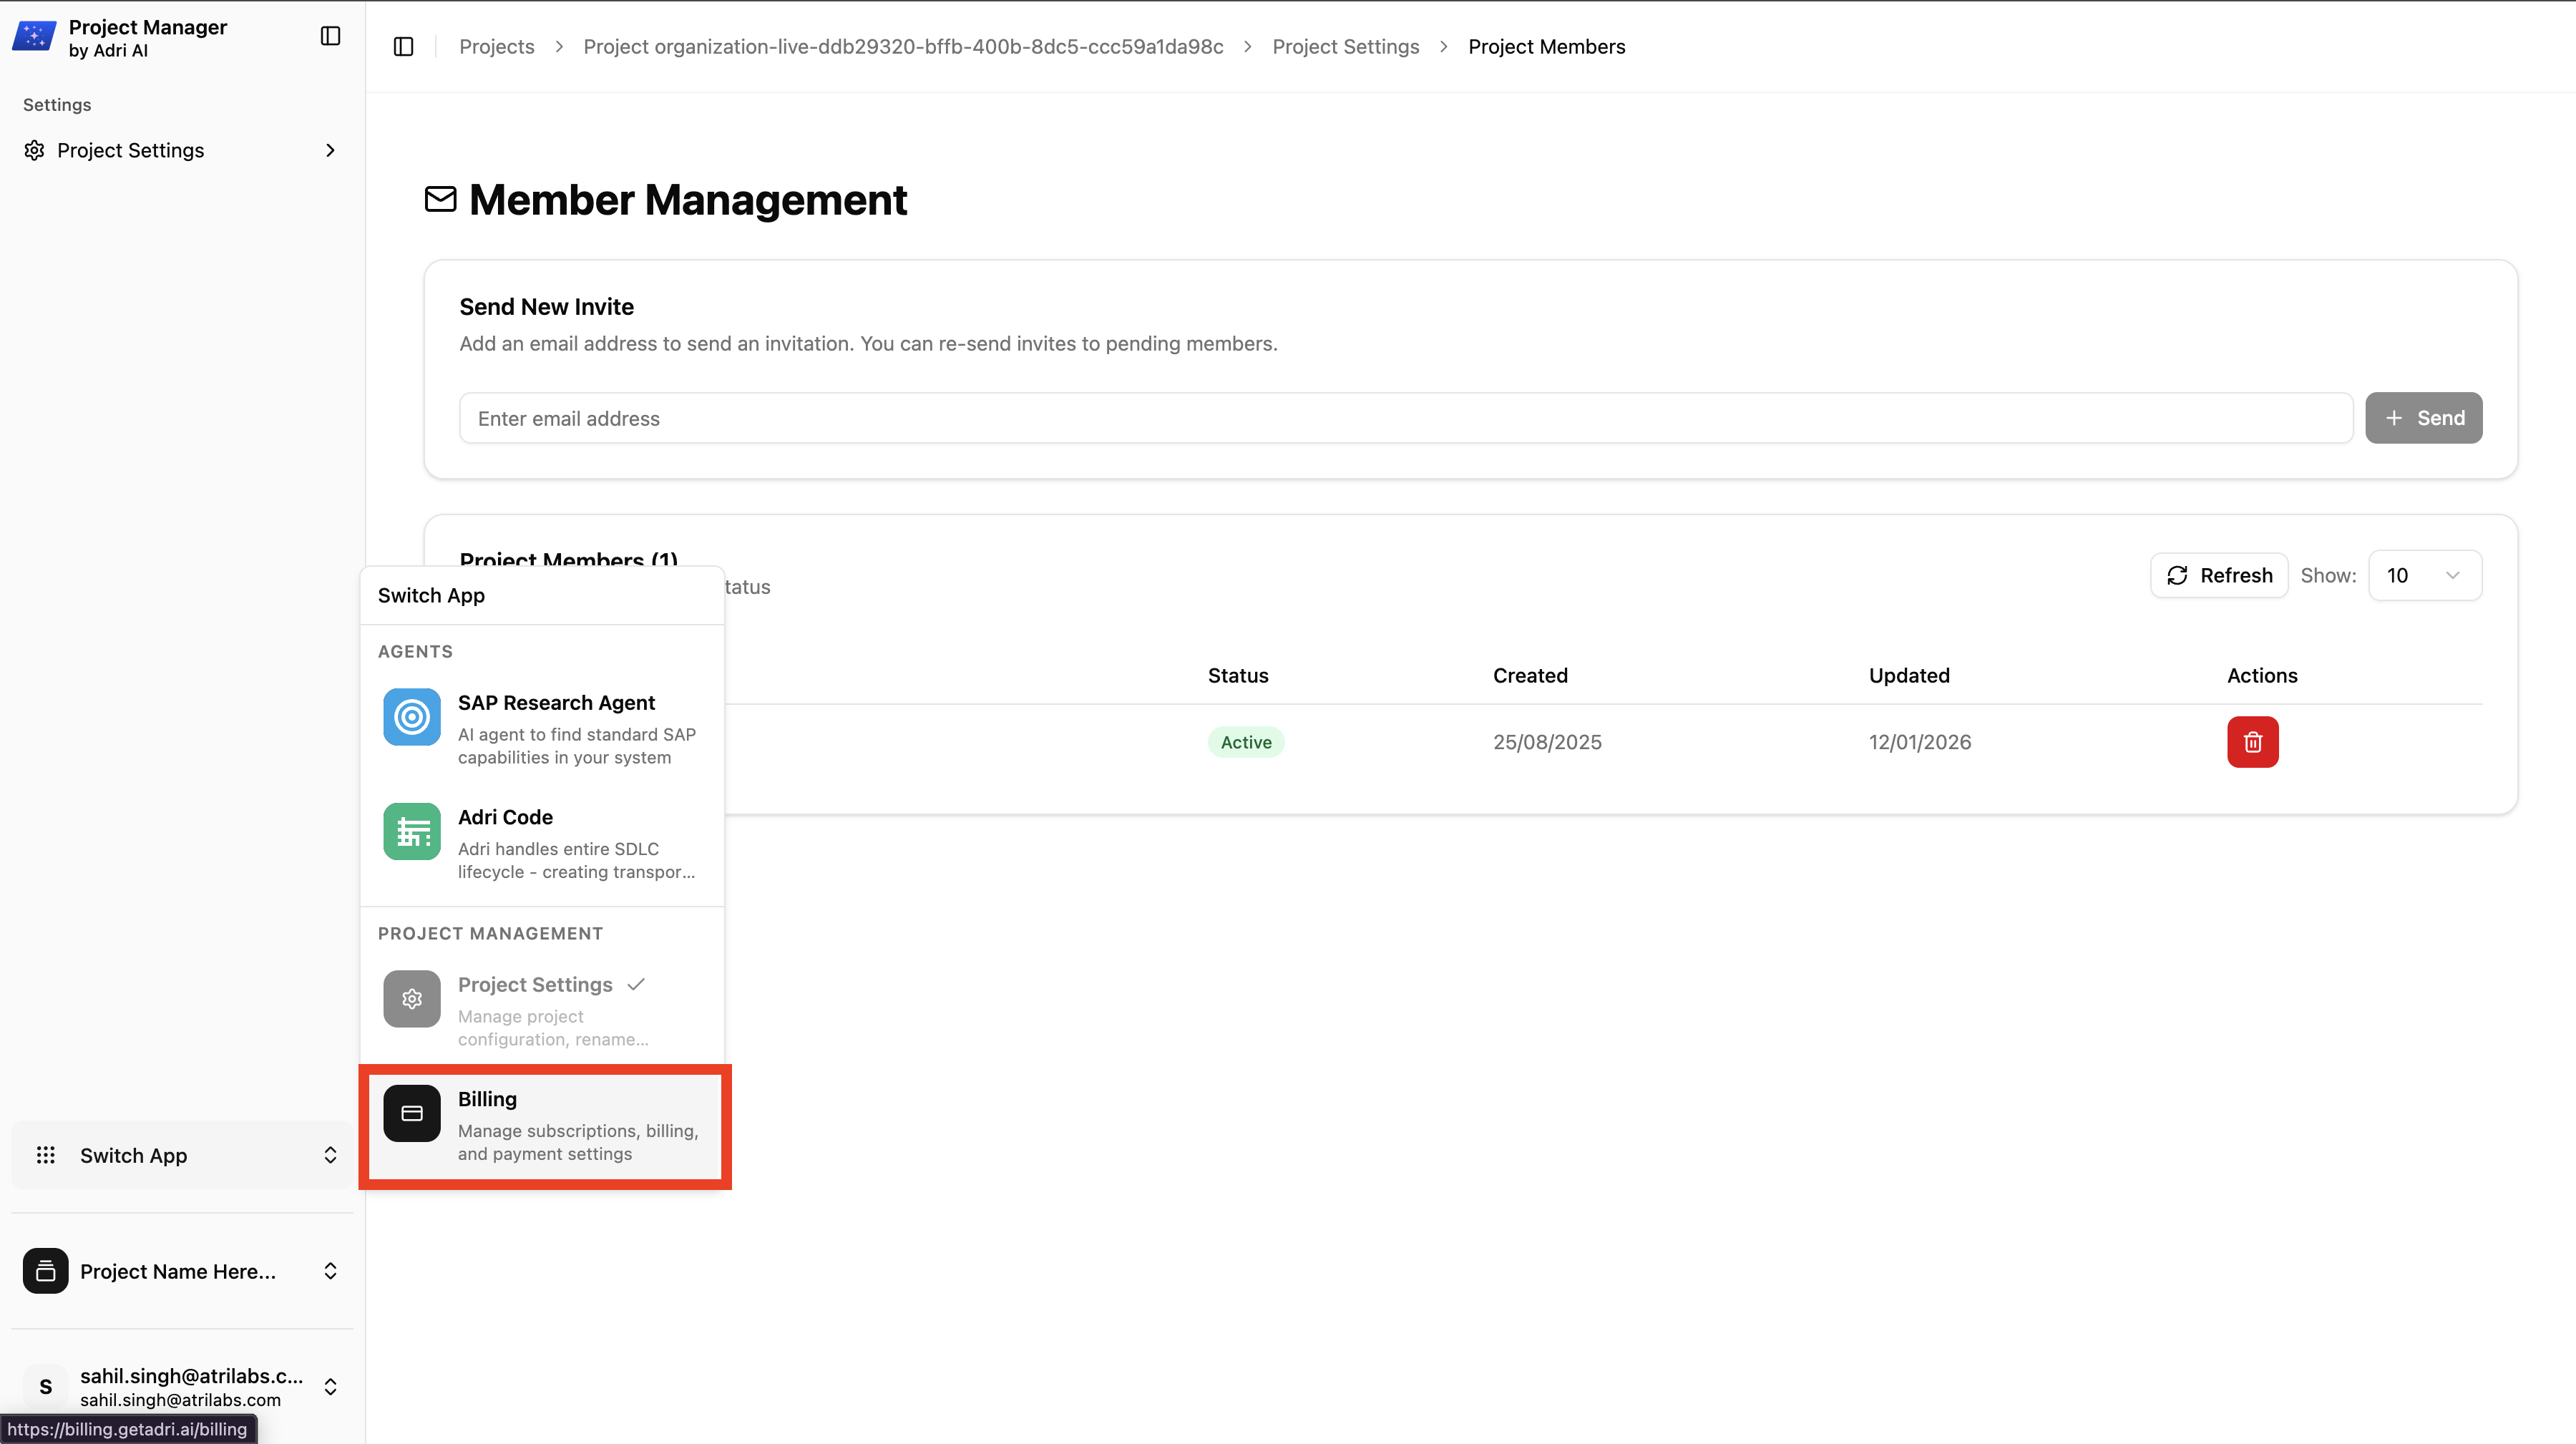
Task: Expand the account chevron next to sahil.singh
Action: click(x=330, y=1387)
